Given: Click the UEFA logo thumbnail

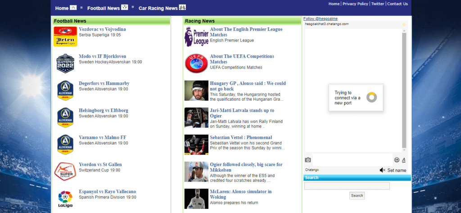Looking at the screenshot, I should tap(196, 63).
